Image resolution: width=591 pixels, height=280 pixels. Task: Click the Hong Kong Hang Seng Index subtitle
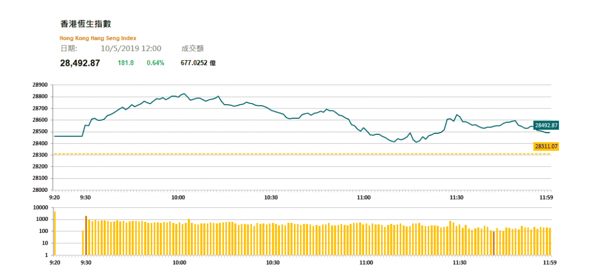(x=98, y=38)
